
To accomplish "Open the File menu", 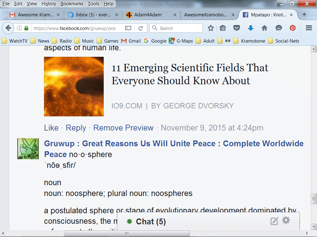I will pos(6,4).
